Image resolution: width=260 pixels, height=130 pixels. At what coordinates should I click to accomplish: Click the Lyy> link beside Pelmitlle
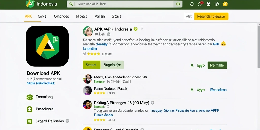[201, 66]
